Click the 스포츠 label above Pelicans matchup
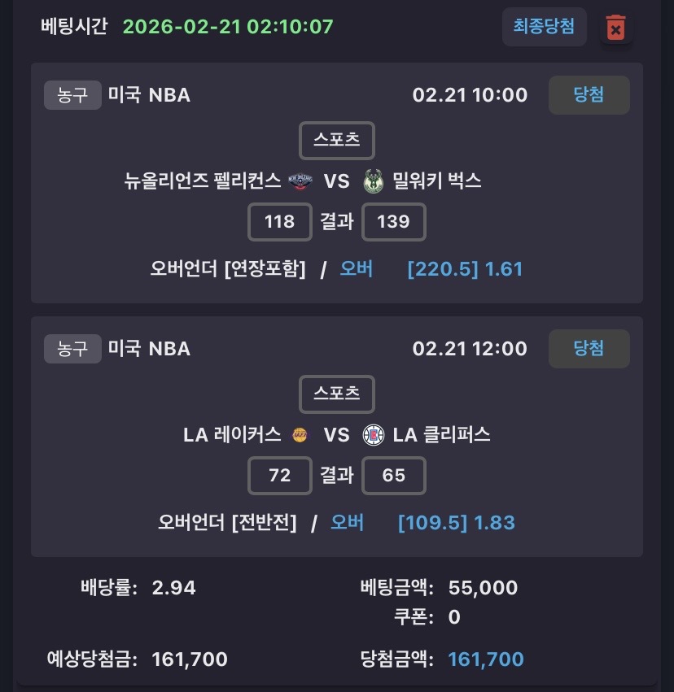The image size is (674, 692). click(336, 140)
